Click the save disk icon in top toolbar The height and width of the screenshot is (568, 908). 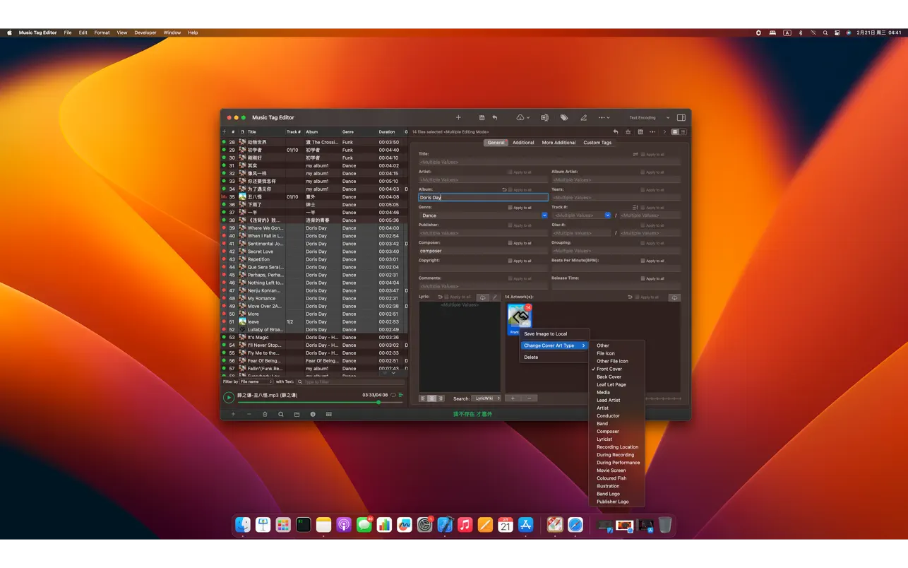click(482, 118)
